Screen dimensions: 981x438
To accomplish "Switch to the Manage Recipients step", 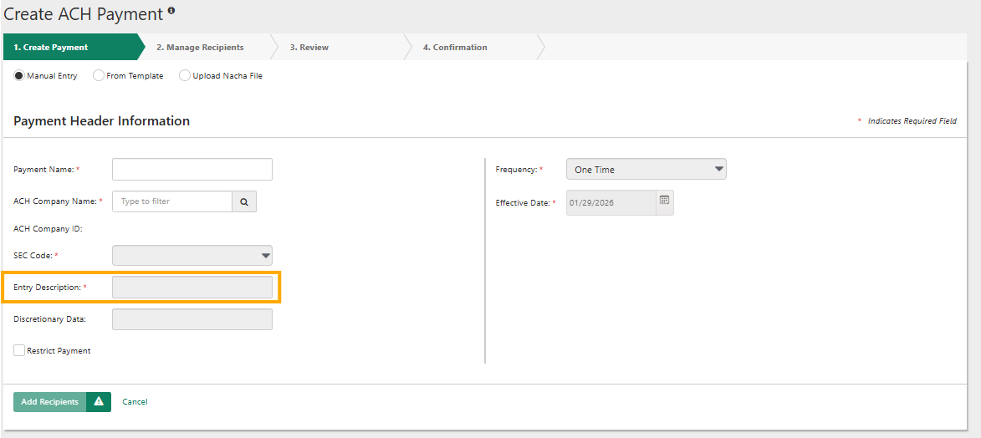I will [200, 48].
